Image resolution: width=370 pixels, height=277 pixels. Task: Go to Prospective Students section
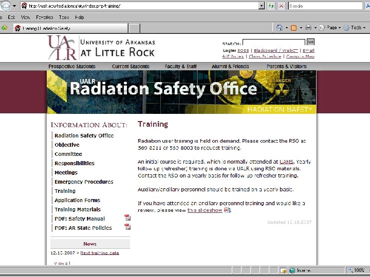[x=72, y=66]
